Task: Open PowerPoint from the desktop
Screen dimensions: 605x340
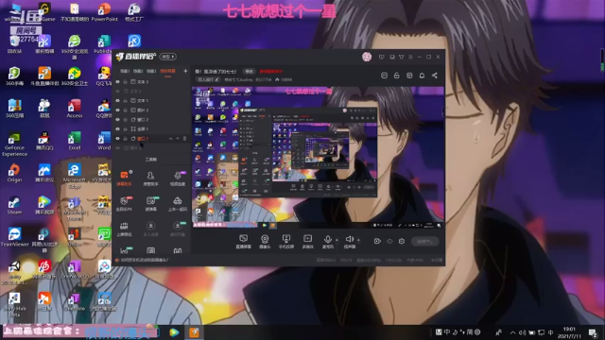Action: point(104,12)
